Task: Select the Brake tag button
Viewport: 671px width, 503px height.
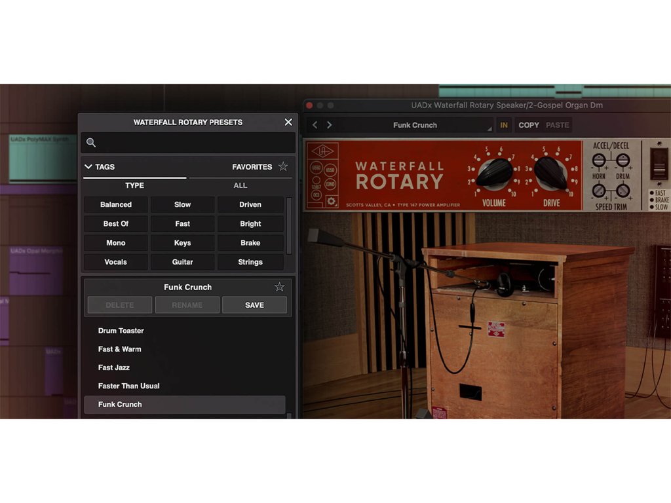Action: (x=250, y=243)
